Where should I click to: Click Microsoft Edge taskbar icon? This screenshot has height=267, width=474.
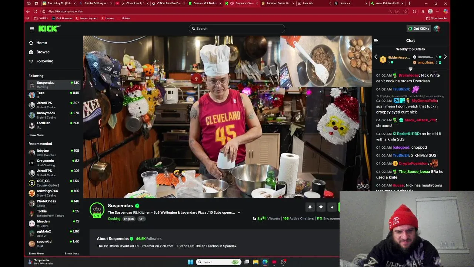click(x=265, y=262)
